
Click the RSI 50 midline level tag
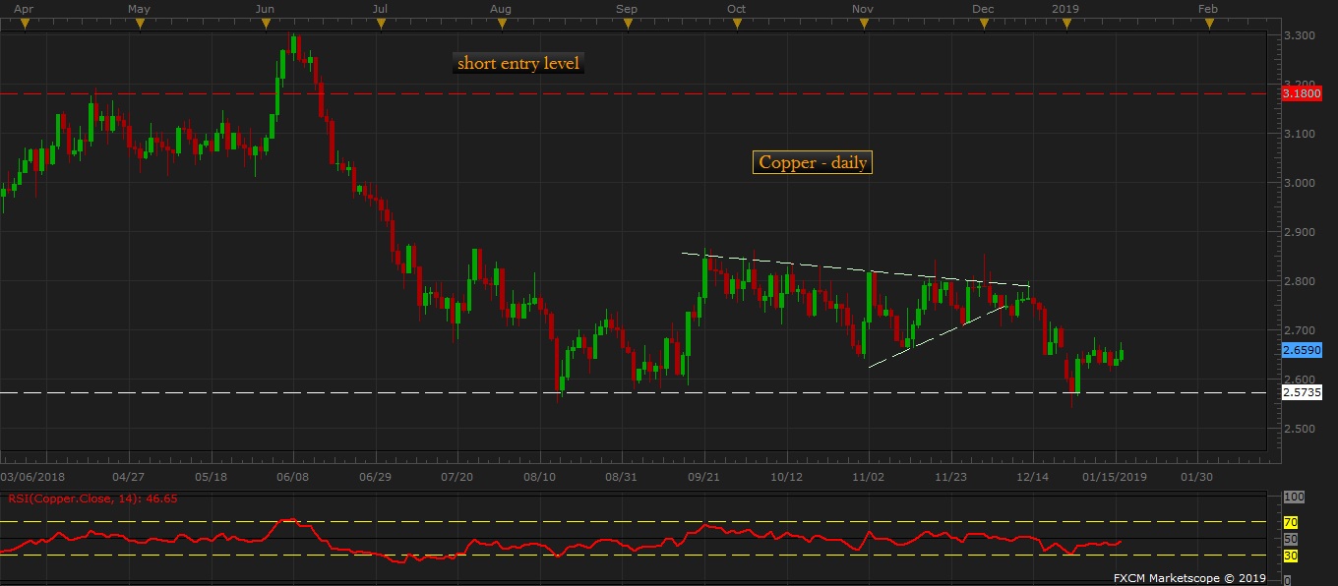(1291, 539)
